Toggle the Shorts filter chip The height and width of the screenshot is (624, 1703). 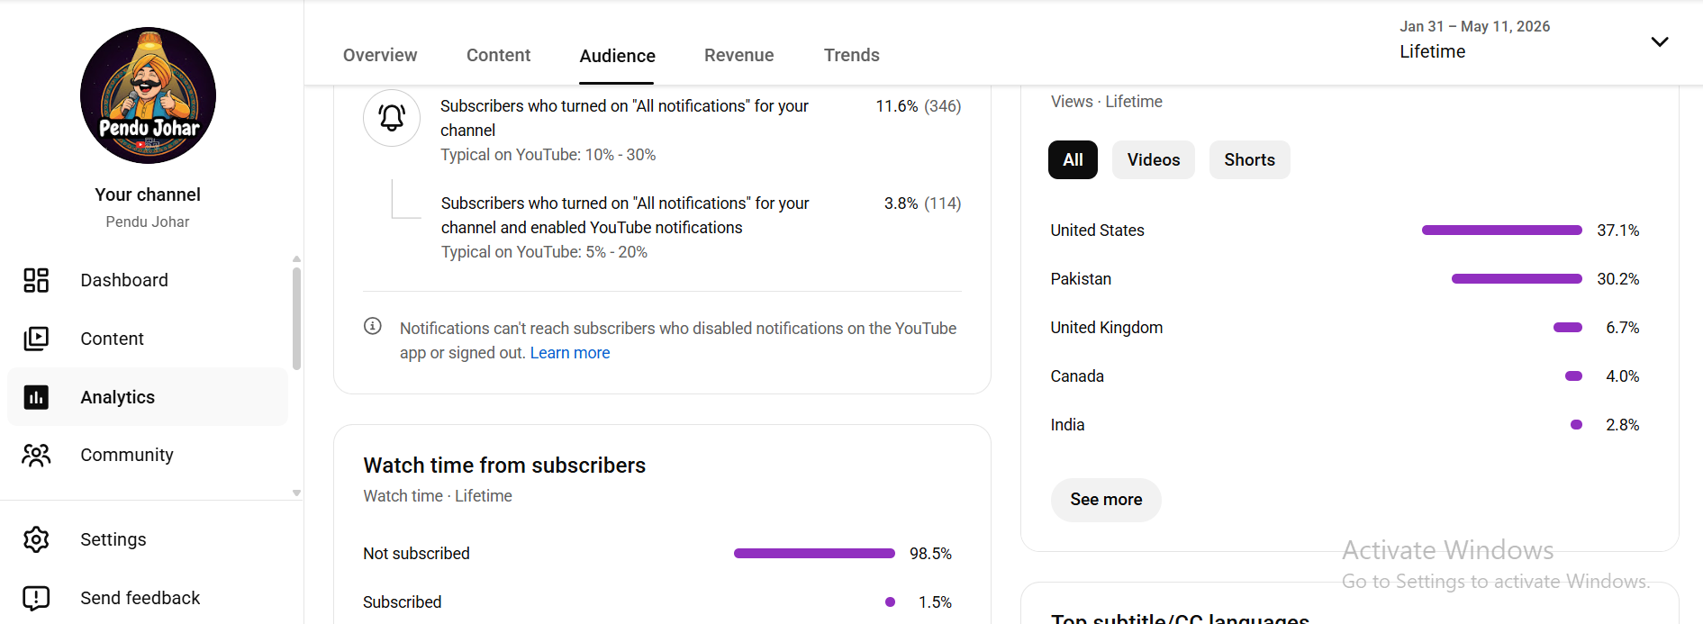click(x=1249, y=159)
